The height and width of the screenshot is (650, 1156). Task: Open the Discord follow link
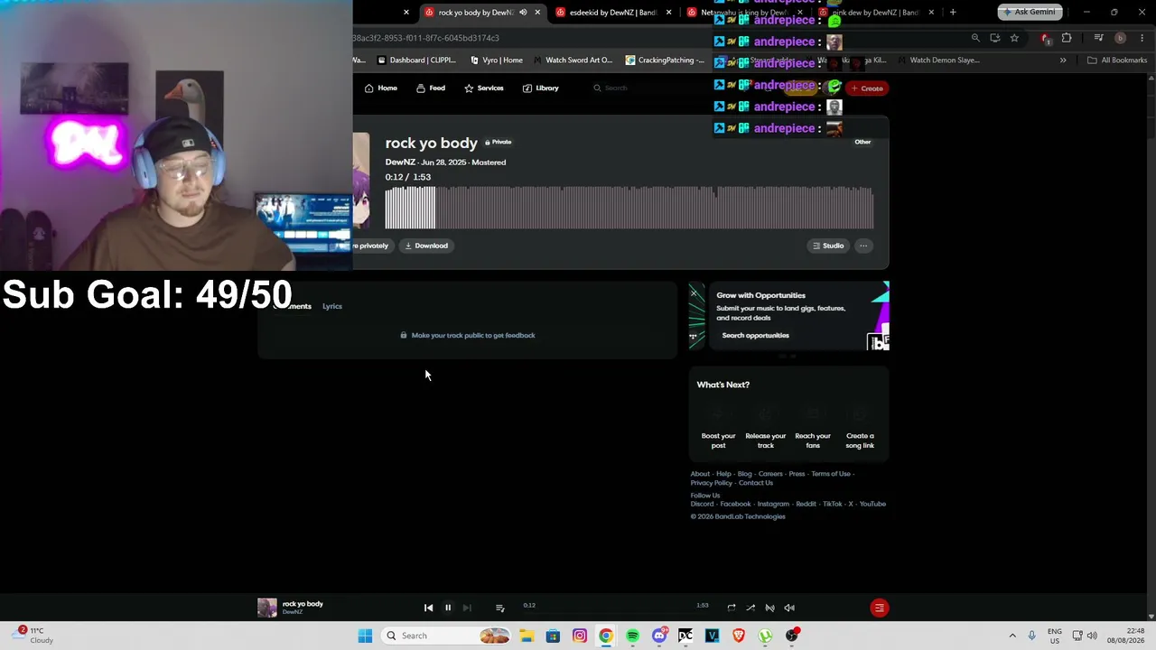click(702, 504)
